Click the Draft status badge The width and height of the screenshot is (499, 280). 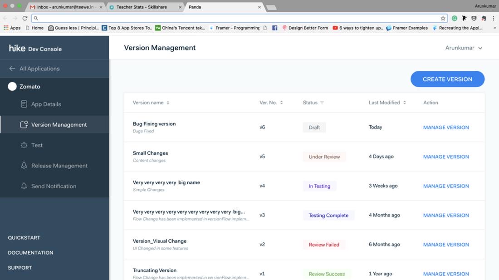314,127
